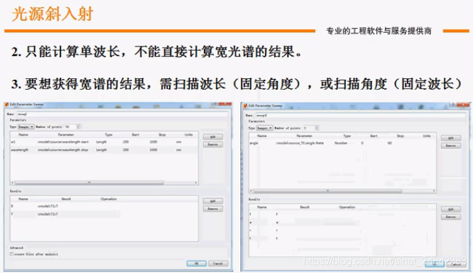The height and width of the screenshot is (273, 473).
Task: Click Add beside the R/T results table
Action: (x=213, y=201)
